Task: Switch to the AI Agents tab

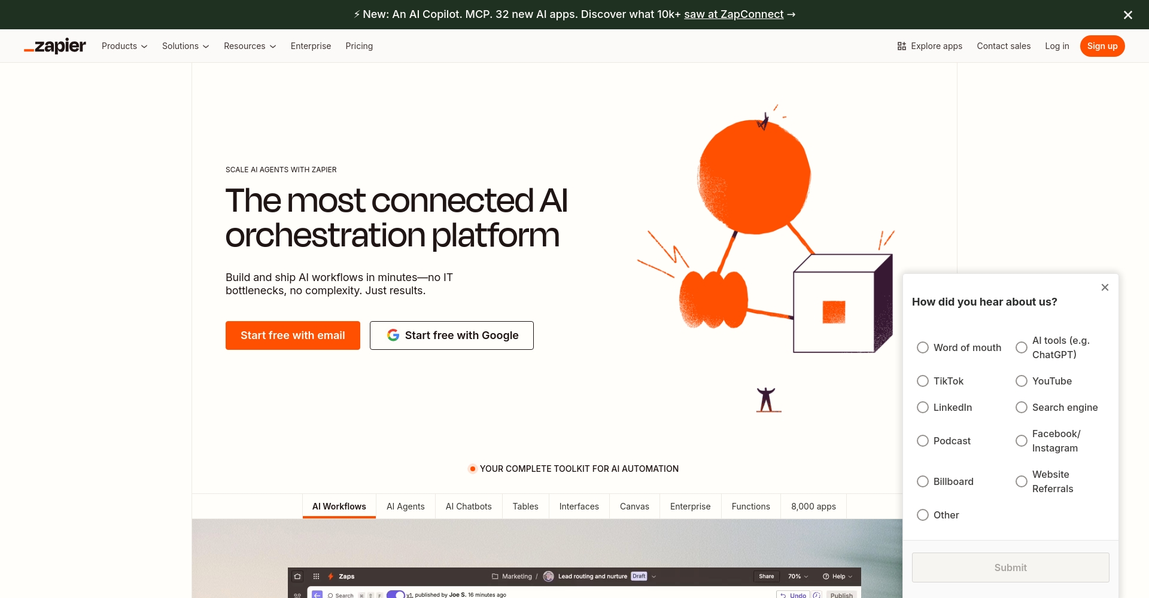Action: click(x=405, y=507)
